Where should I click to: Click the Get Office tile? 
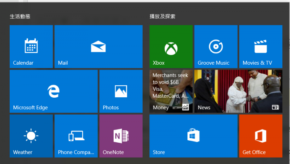point(261,136)
